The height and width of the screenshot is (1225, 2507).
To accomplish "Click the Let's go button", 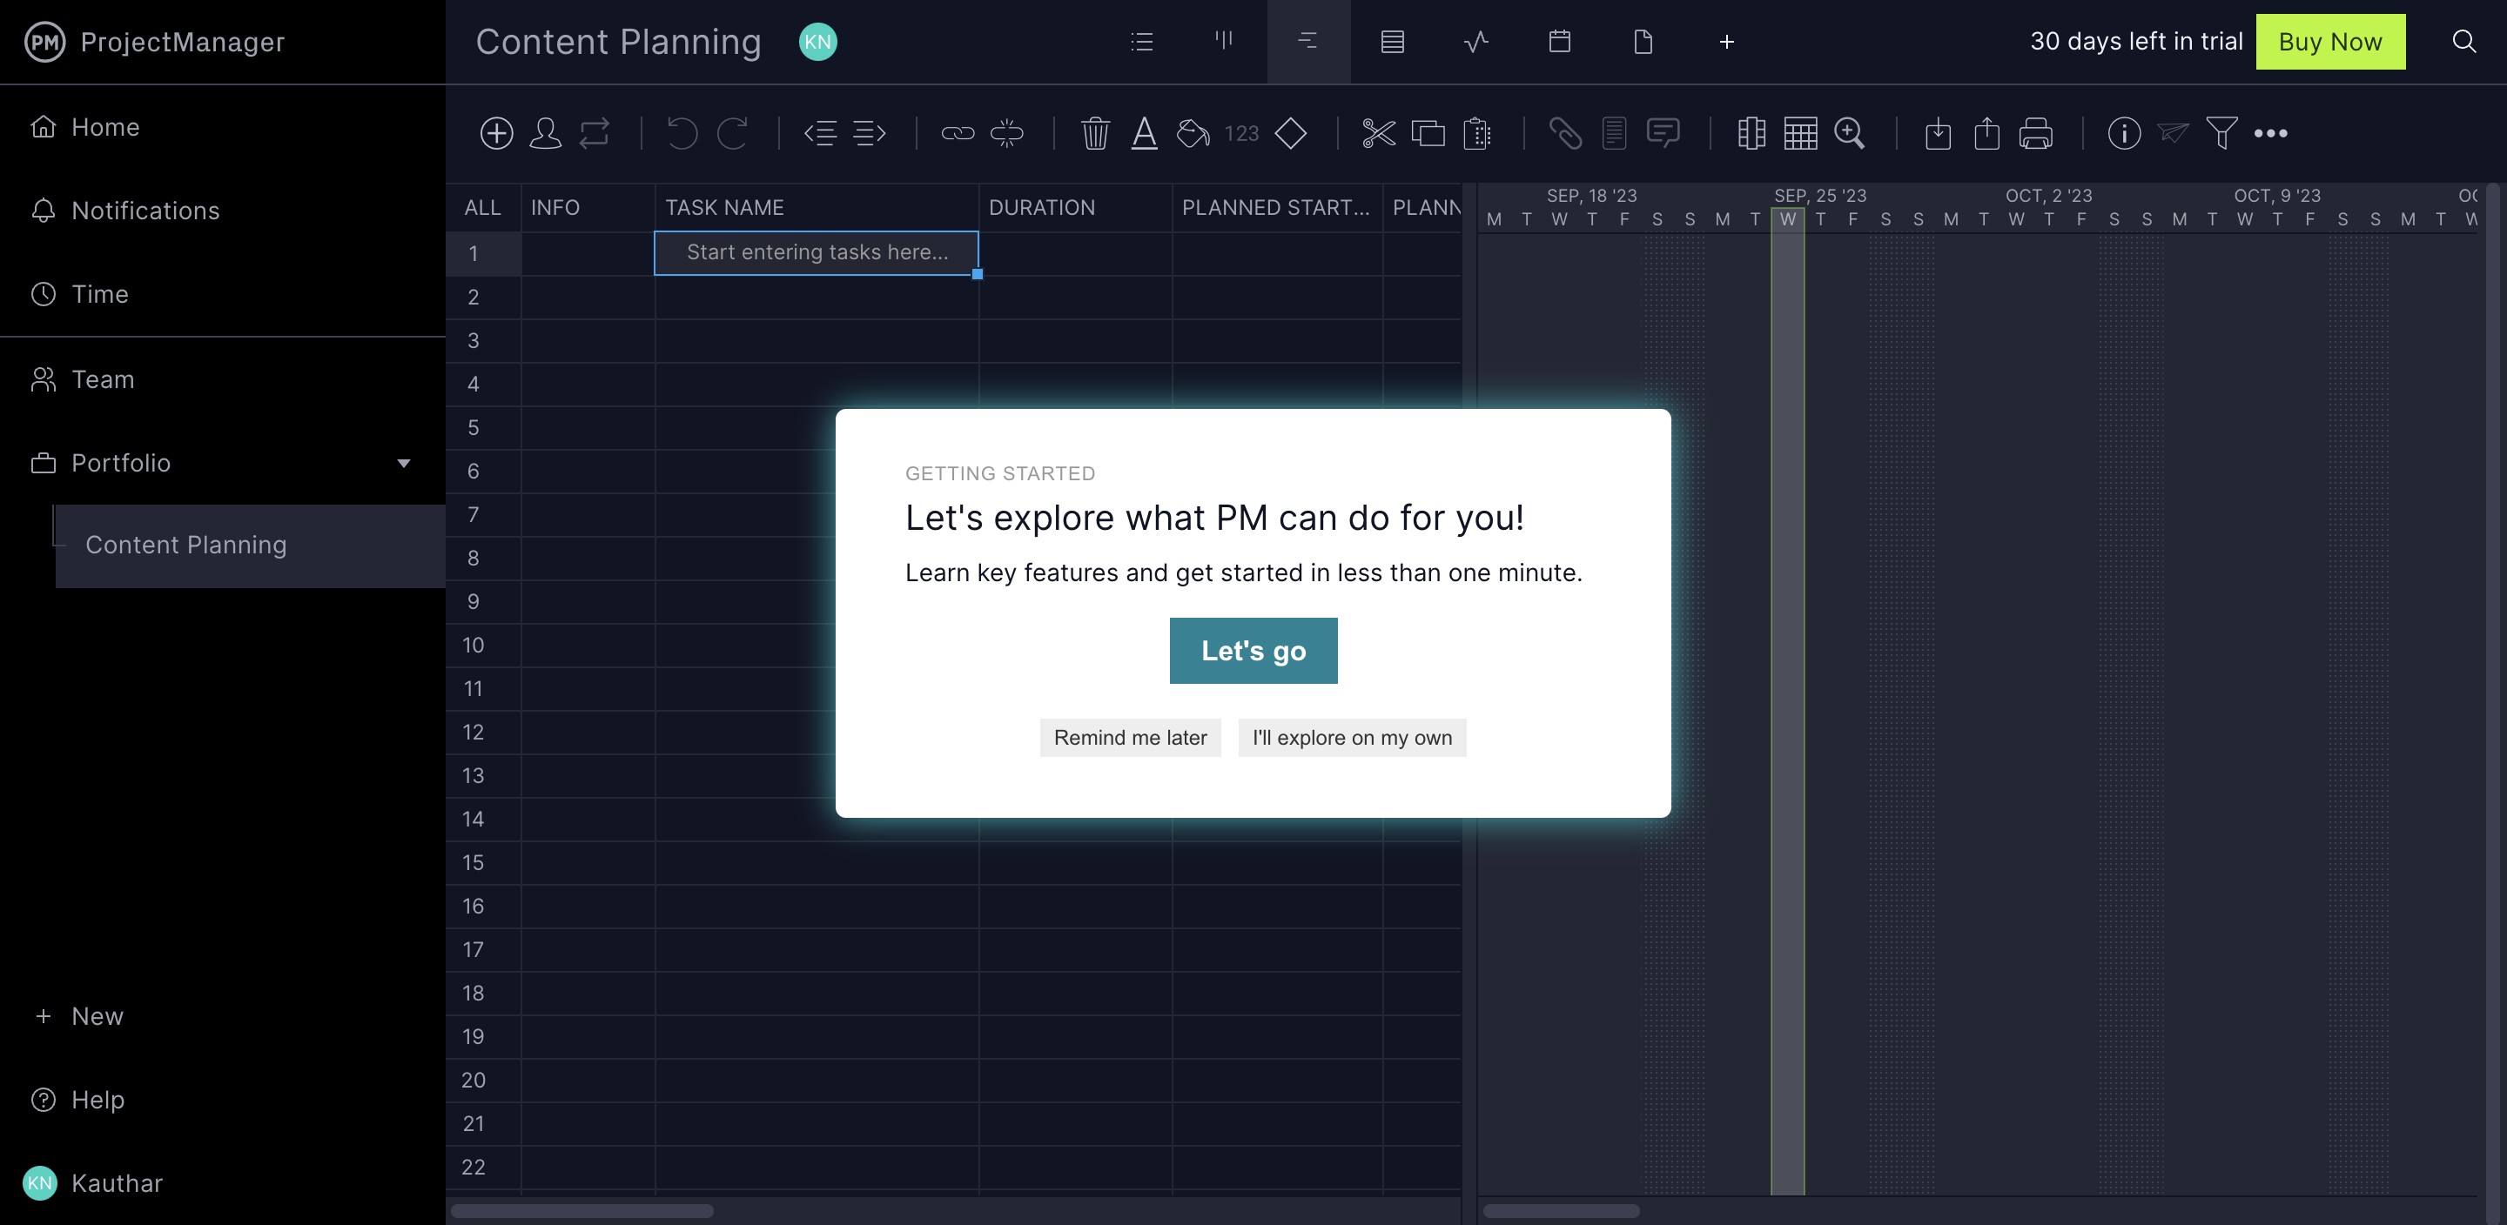I will pyautogui.click(x=1253, y=650).
